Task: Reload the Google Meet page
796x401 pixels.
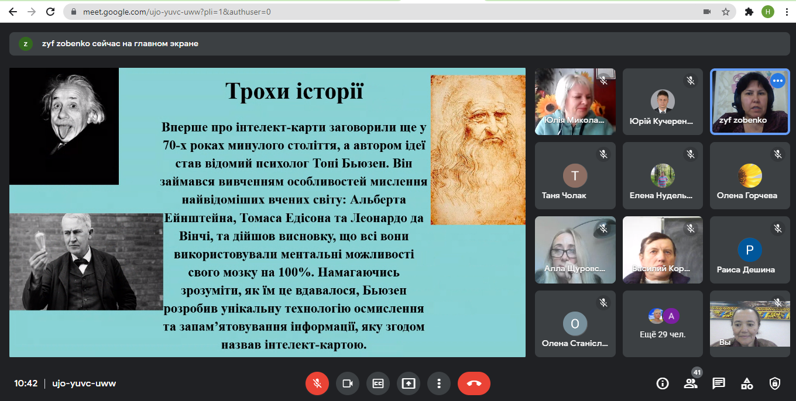Action: [x=50, y=12]
